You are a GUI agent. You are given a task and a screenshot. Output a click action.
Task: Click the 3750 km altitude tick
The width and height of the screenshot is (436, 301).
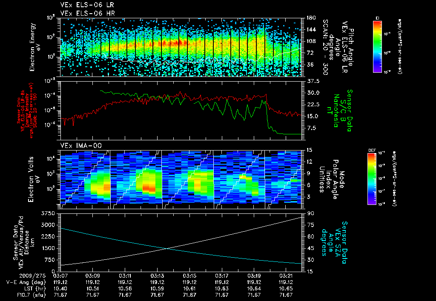(x=48, y=213)
